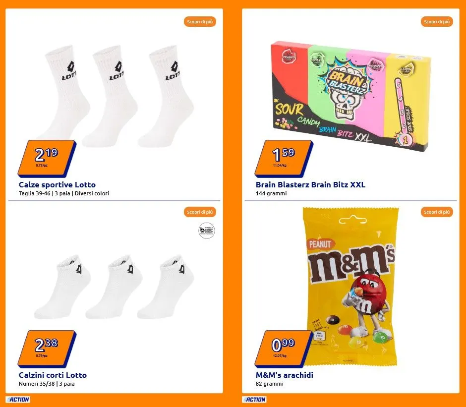Viewport: 466px width, 407px height.
Task: Click the short white Lotto socks image
Action: 115,287
